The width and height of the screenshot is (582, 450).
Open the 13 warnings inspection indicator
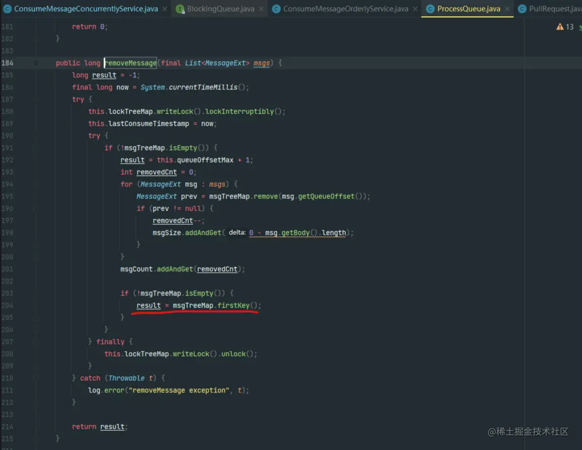pyautogui.click(x=565, y=27)
